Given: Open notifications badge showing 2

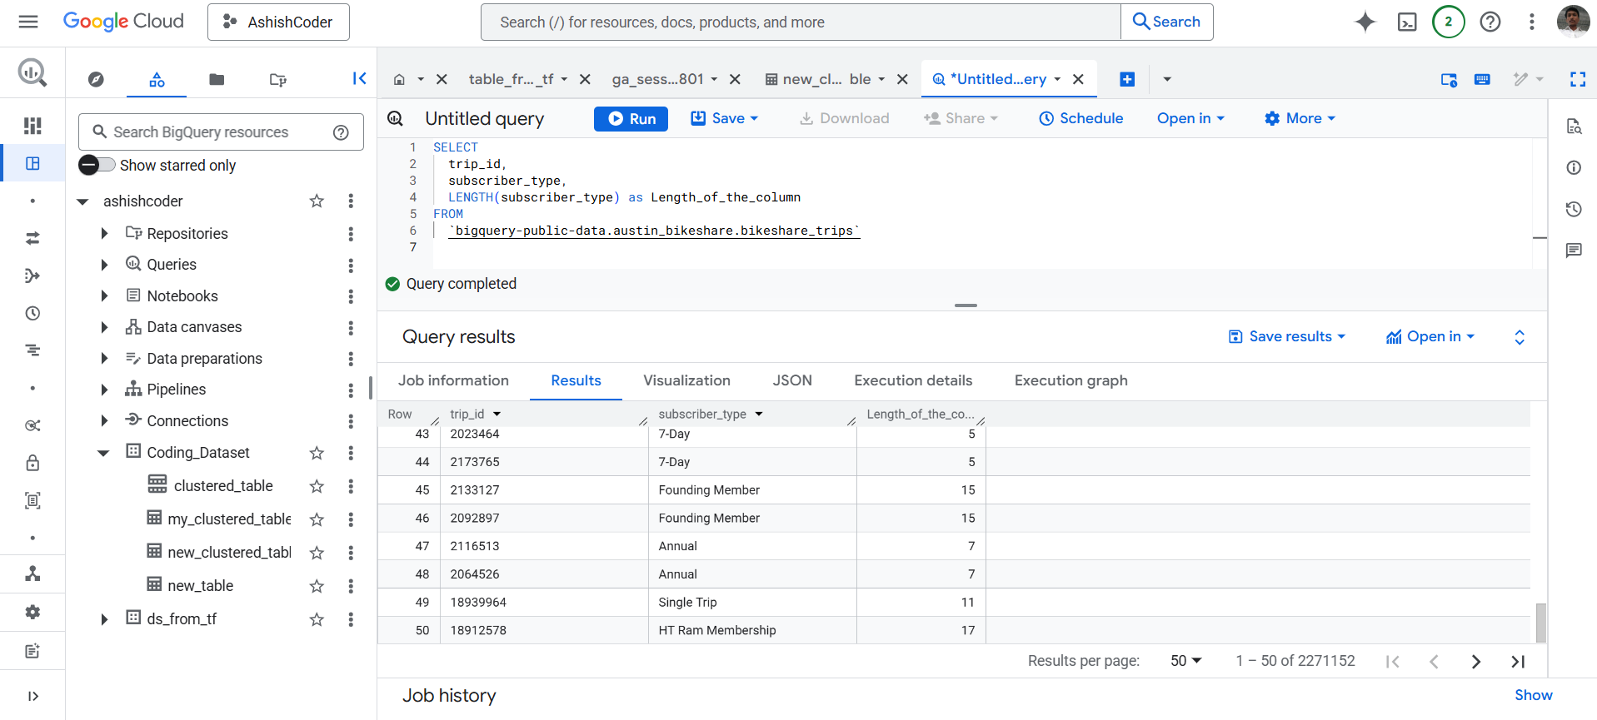Looking at the screenshot, I should point(1448,22).
